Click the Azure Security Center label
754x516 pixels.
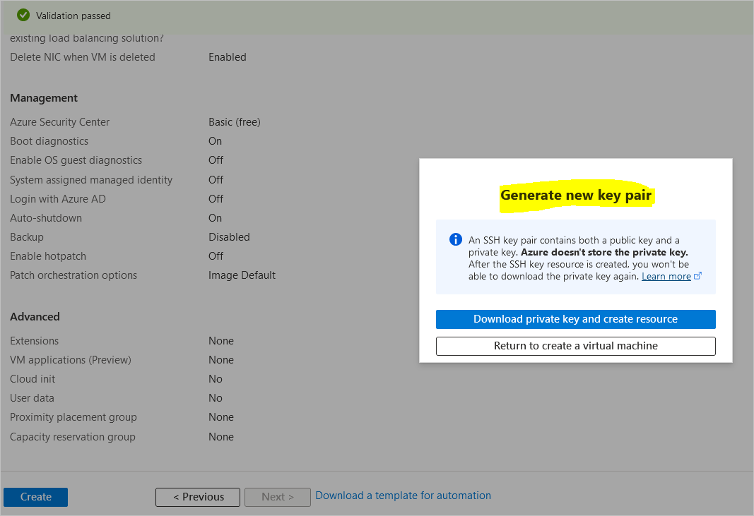(x=59, y=122)
